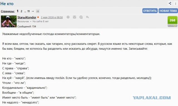Click the line С права - "справа"
This screenshot has height=106, width=178.
point(16,68)
